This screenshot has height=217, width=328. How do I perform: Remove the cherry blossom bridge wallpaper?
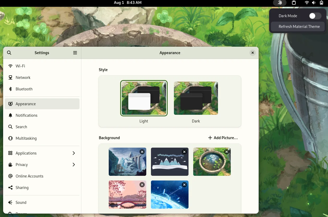(142, 185)
